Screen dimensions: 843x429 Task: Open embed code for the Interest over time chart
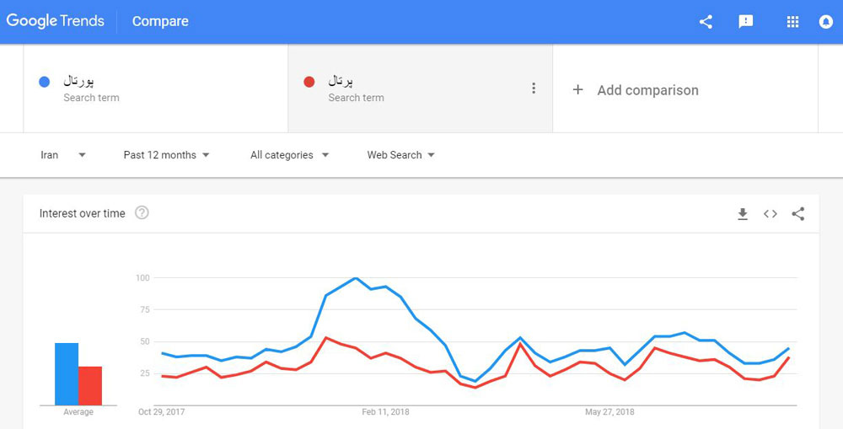pyautogui.click(x=771, y=214)
